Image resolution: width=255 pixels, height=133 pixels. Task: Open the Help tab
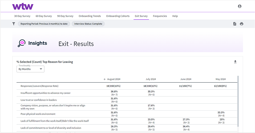[175, 16]
